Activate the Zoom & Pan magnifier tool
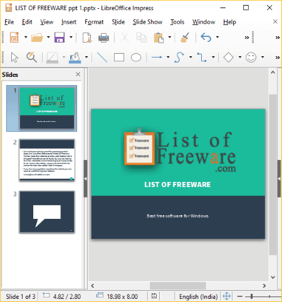The width and height of the screenshot is (282, 302). coord(31,57)
